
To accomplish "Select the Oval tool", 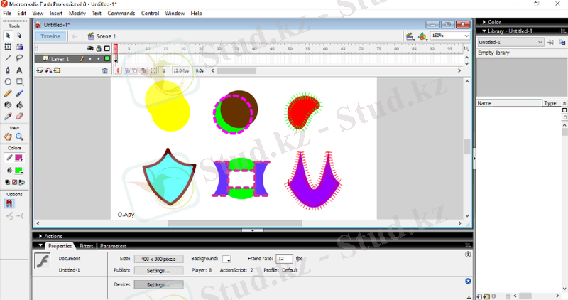I will click(8, 82).
